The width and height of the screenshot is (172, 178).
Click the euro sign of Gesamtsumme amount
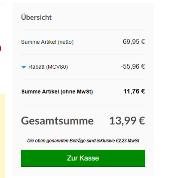(x=142, y=121)
